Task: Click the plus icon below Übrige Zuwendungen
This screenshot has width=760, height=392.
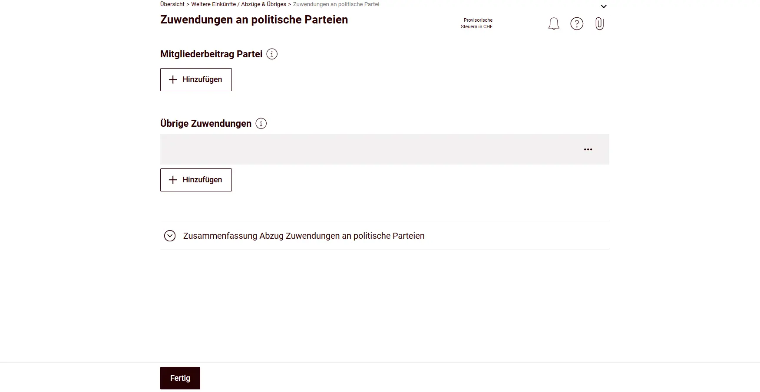Action: 172,180
